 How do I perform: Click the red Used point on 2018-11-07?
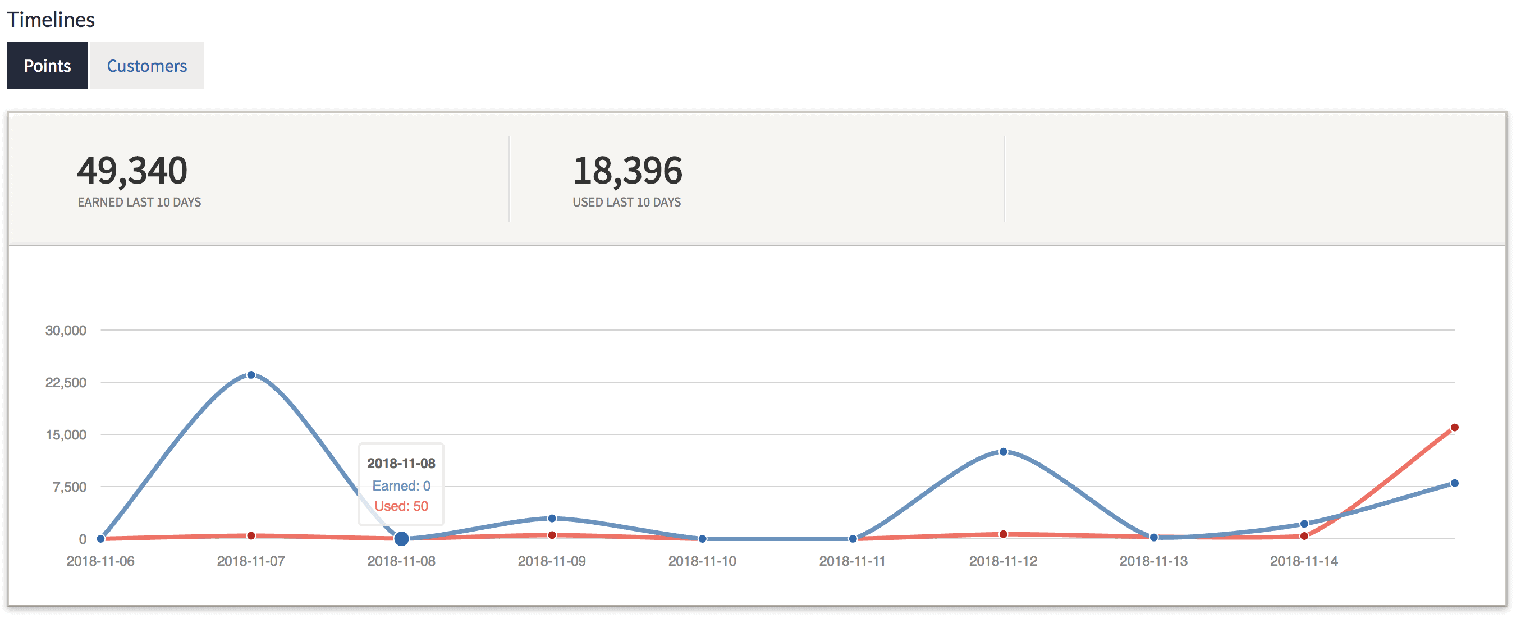point(251,535)
